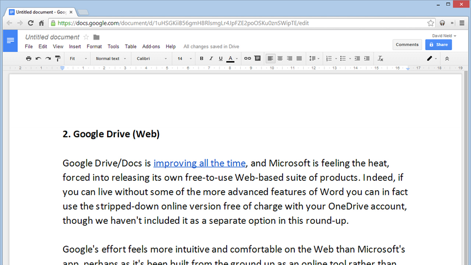This screenshot has width=471, height=265.
Task: Open the David Nield account menu
Action: [x=444, y=36]
